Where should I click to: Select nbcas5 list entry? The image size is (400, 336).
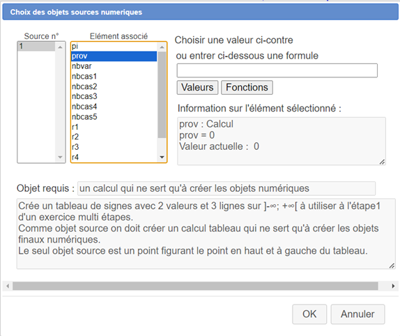(x=114, y=116)
